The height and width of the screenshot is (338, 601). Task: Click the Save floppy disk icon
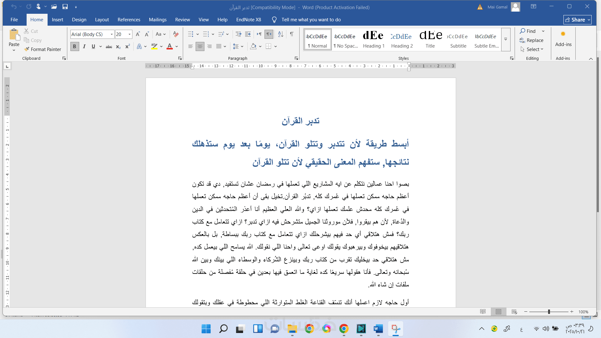coord(65,7)
